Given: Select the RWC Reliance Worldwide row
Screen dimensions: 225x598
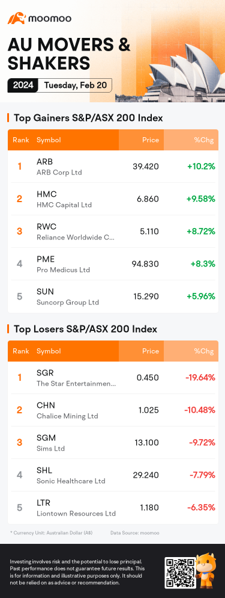Looking at the screenshot, I should click(113, 232).
